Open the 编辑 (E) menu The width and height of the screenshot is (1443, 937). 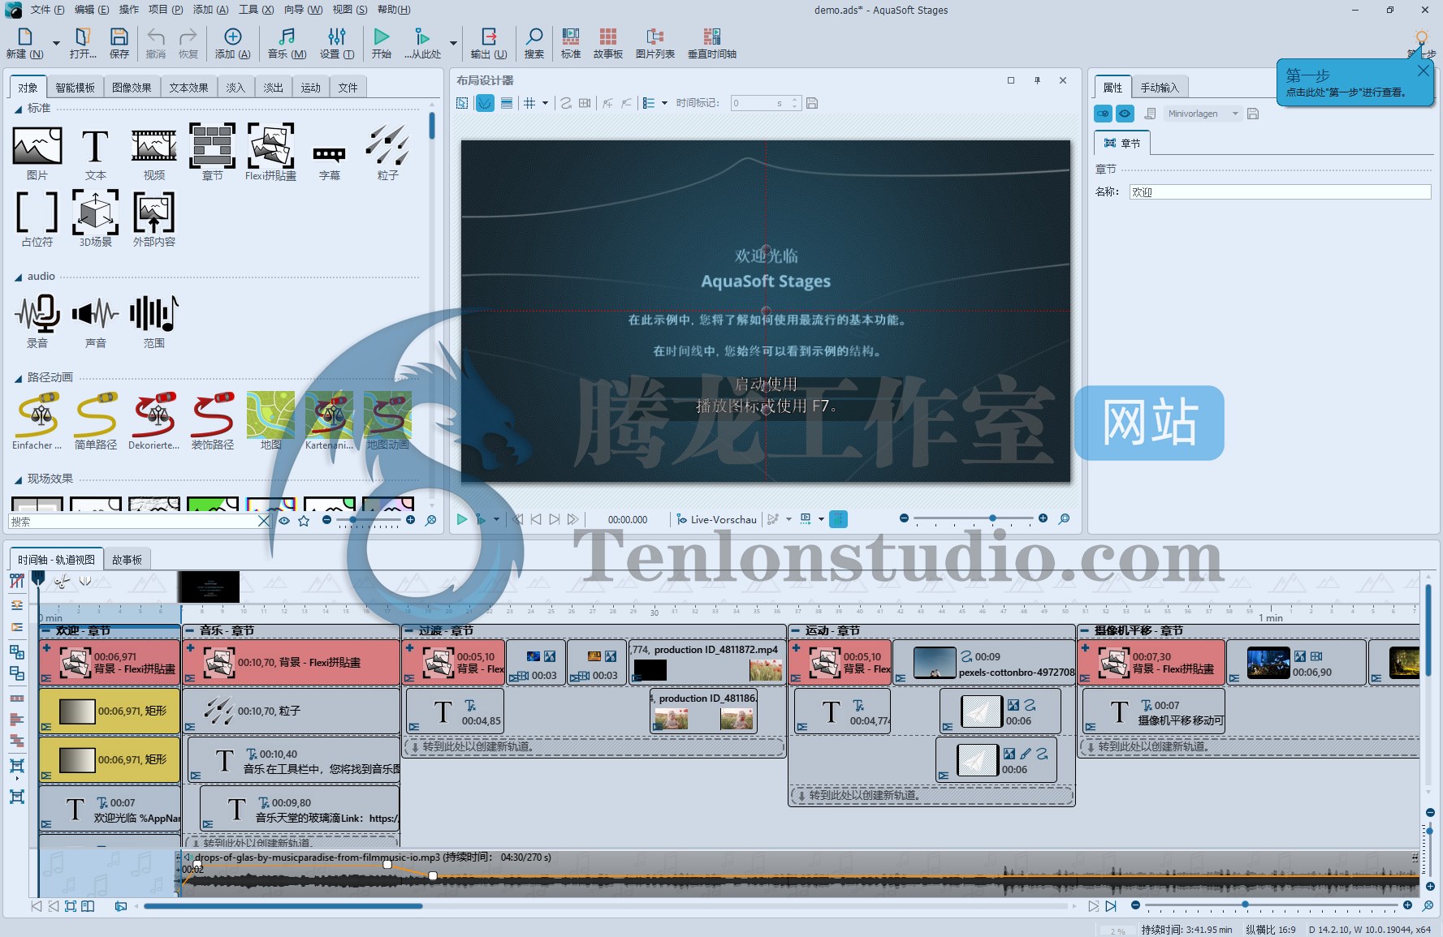pos(91,10)
